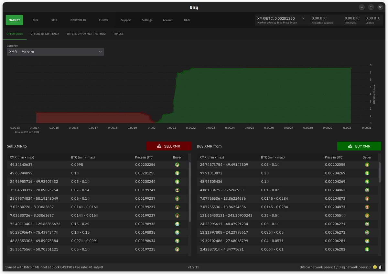Screen dimensions: 388x274
Task: Open the Support section
Action: 126,20
